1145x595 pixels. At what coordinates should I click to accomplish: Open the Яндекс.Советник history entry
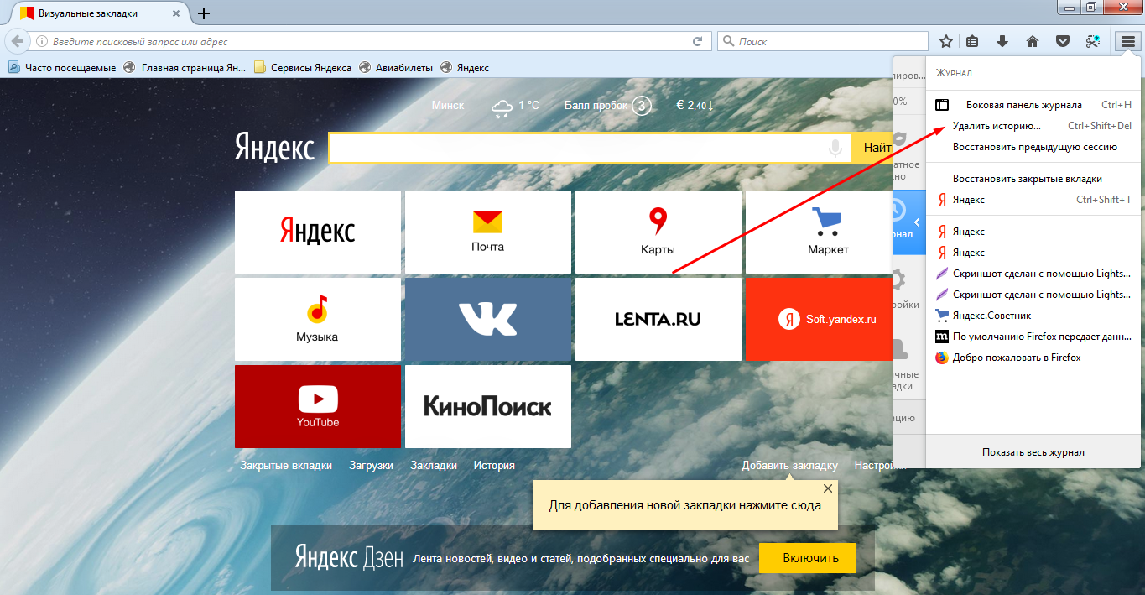1033,316
